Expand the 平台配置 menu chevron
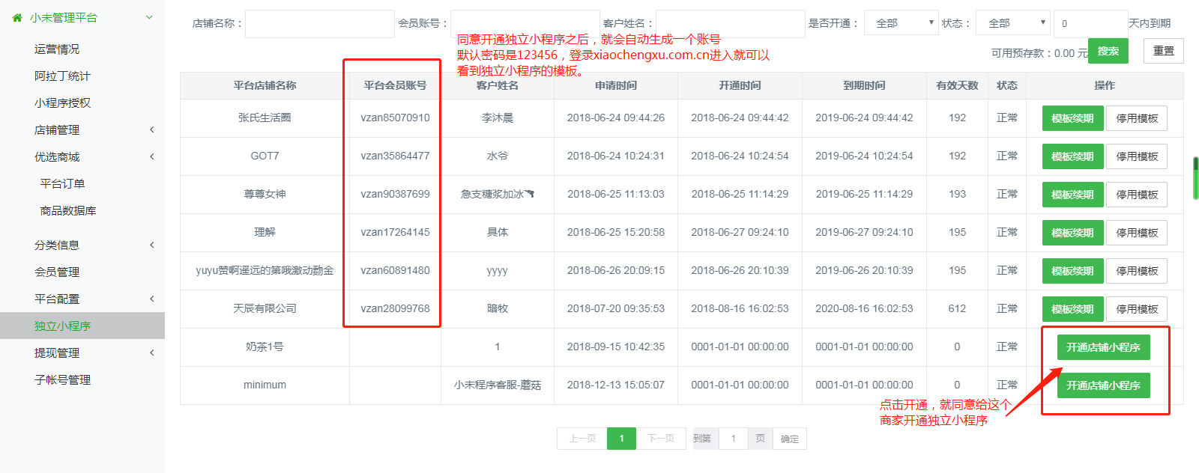The image size is (1199, 473). (x=152, y=299)
